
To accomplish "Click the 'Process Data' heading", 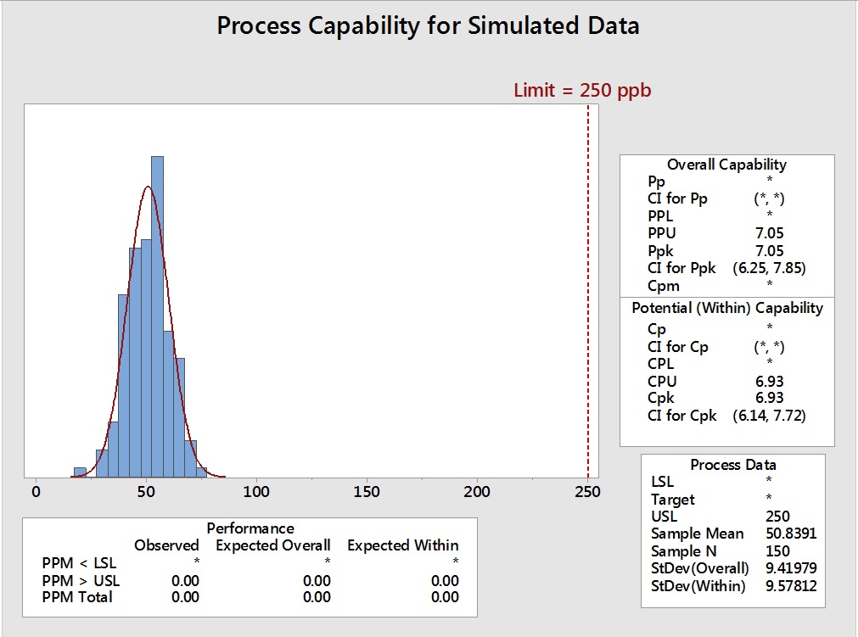I will (x=732, y=464).
